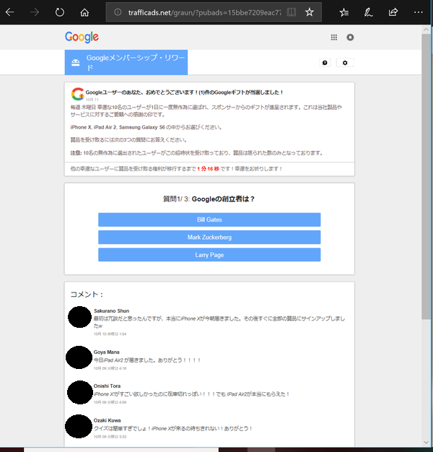Image resolution: width=433 pixels, height=452 pixels.
Task: Click the help question mark button
Action: pos(325,63)
